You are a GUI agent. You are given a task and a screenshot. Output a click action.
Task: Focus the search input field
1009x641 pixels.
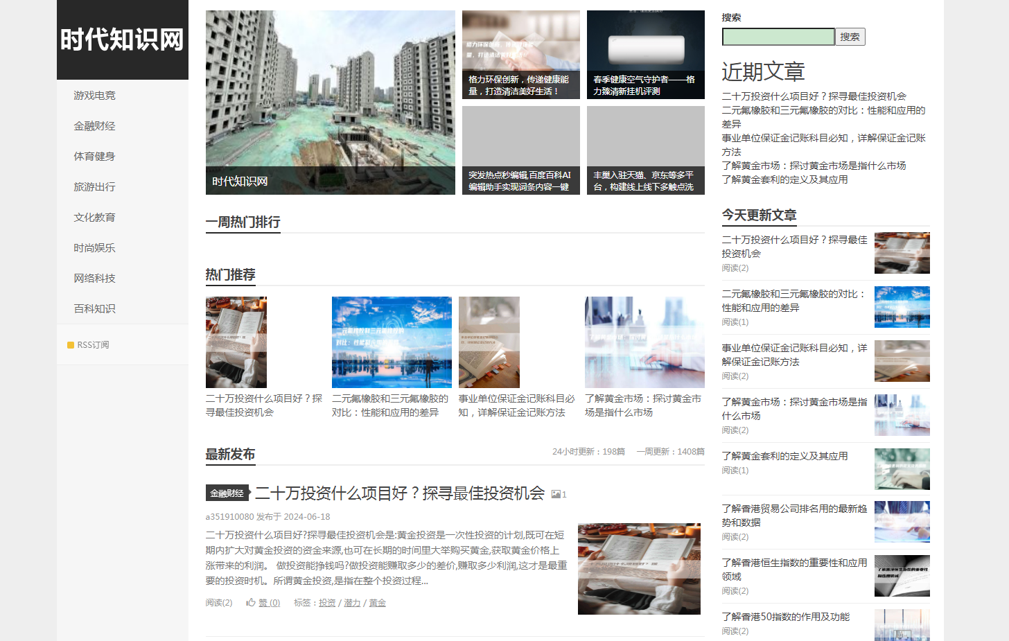pyautogui.click(x=778, y=37)
